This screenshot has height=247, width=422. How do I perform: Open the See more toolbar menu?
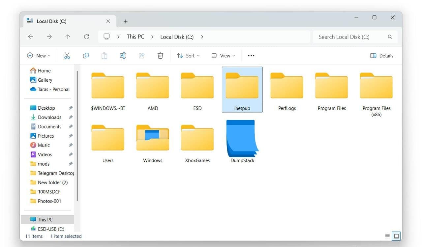(x=251, y=55)
